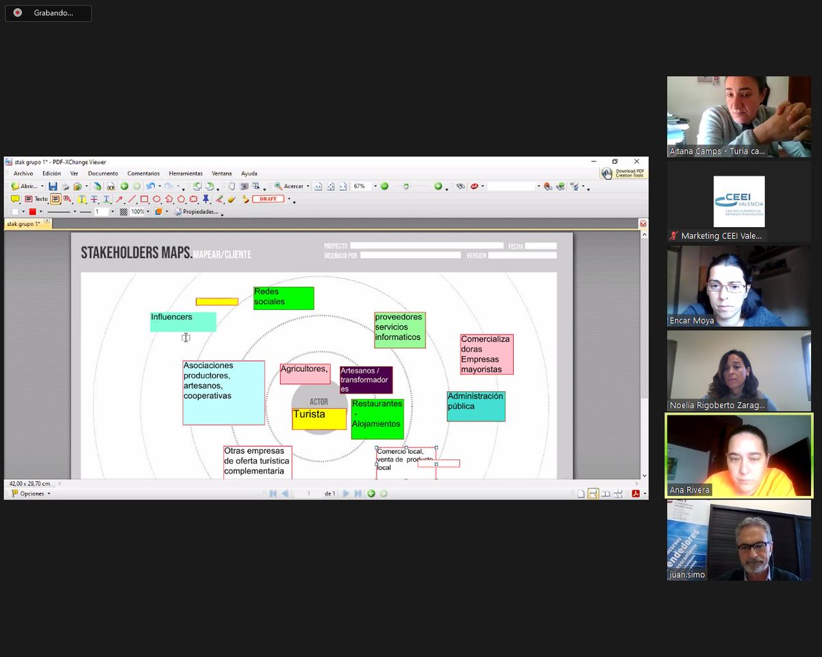
Task: Click Download PDF Creation Tools link
Action: (x=624, y=173)
